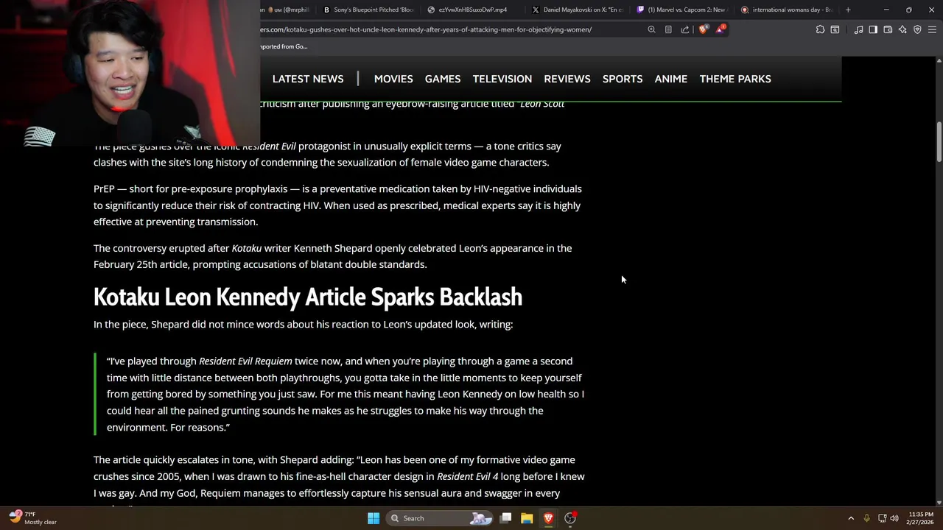Image resolution: width=943 pixels, height=530 pixels.
Task: Switch to Daniel Mayakovski on X tab
Action: click(577, 10)
